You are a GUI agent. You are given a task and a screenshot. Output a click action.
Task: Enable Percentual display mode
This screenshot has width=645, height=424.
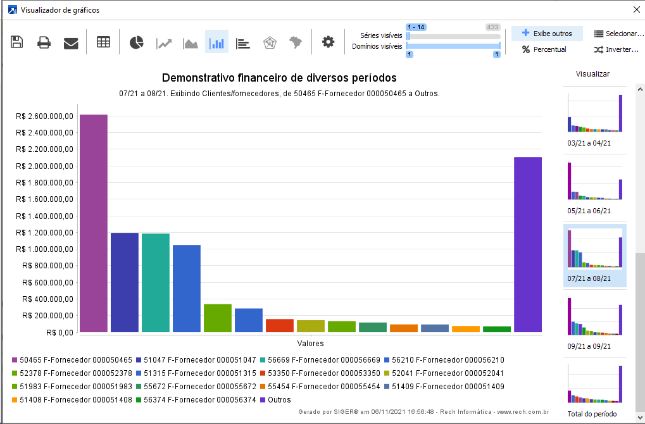[x=544, y=49]
